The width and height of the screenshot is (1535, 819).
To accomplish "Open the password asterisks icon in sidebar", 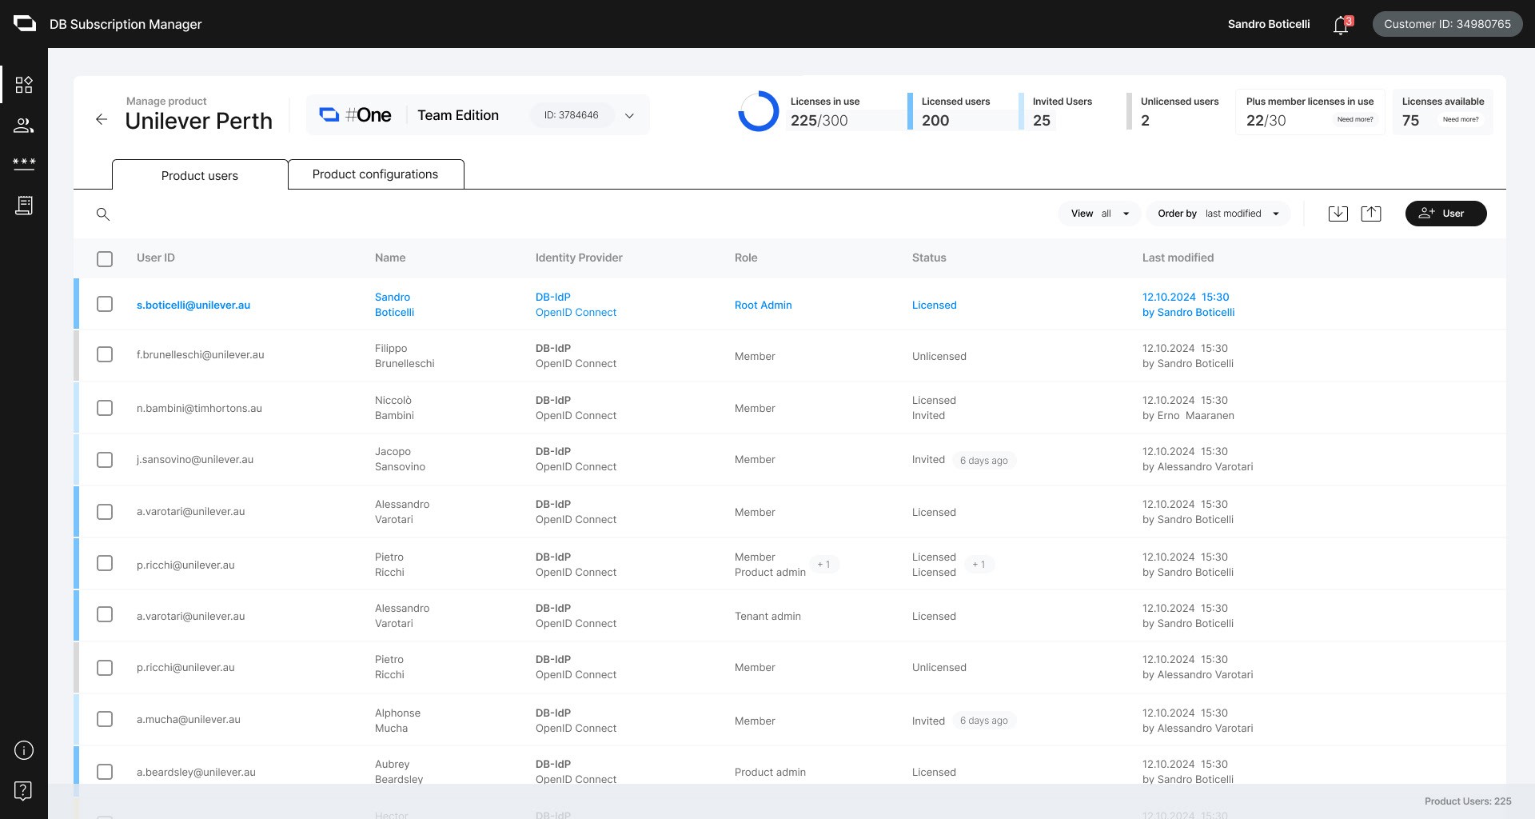I will click(x=24, y=164).
